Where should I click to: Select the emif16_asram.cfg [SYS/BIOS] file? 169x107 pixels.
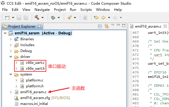pyautogui.click(x=45, y=98)
